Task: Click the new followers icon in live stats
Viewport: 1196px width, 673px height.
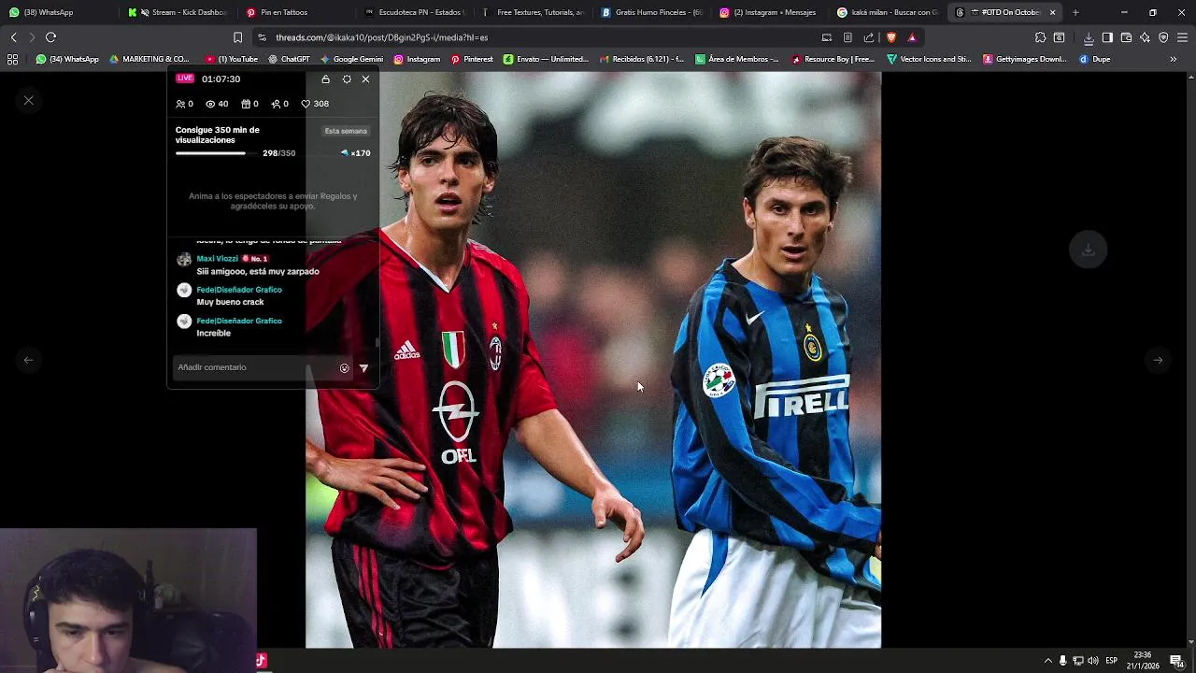Action: 276,104
